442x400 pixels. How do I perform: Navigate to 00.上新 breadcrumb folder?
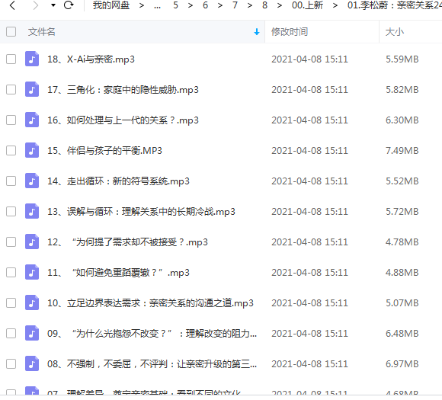click(307, 5)
